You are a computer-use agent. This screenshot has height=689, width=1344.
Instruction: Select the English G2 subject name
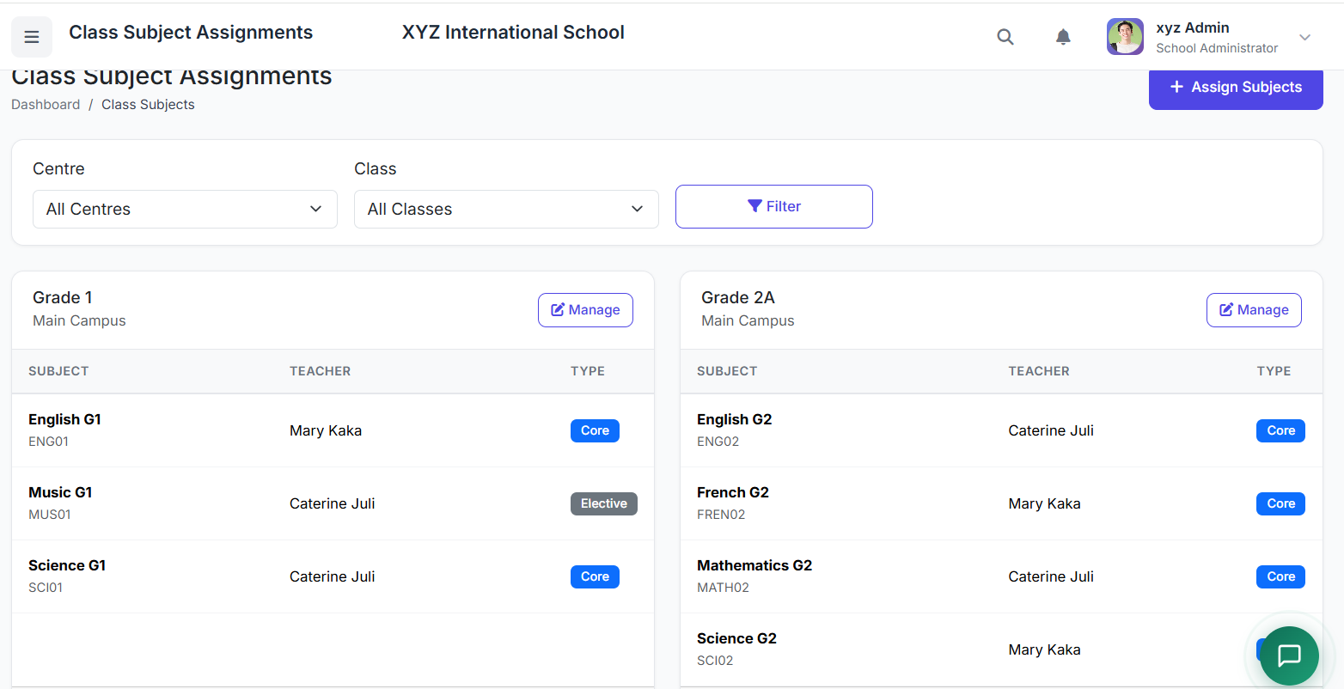(x=734, y=419)
